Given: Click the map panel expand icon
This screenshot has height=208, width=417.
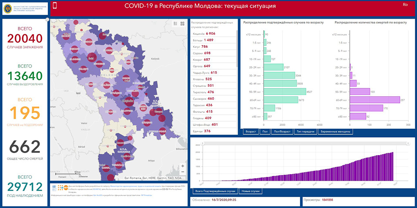Looking at the screenshot, I should click(x=48, y=20).
